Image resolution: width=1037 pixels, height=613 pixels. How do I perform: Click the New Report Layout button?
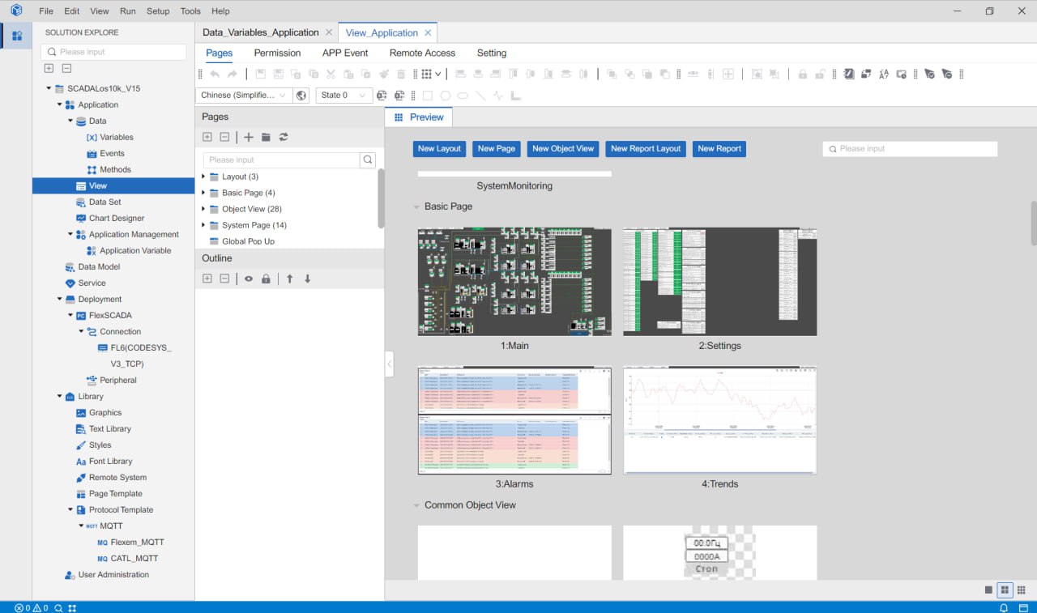coord(646,149)
